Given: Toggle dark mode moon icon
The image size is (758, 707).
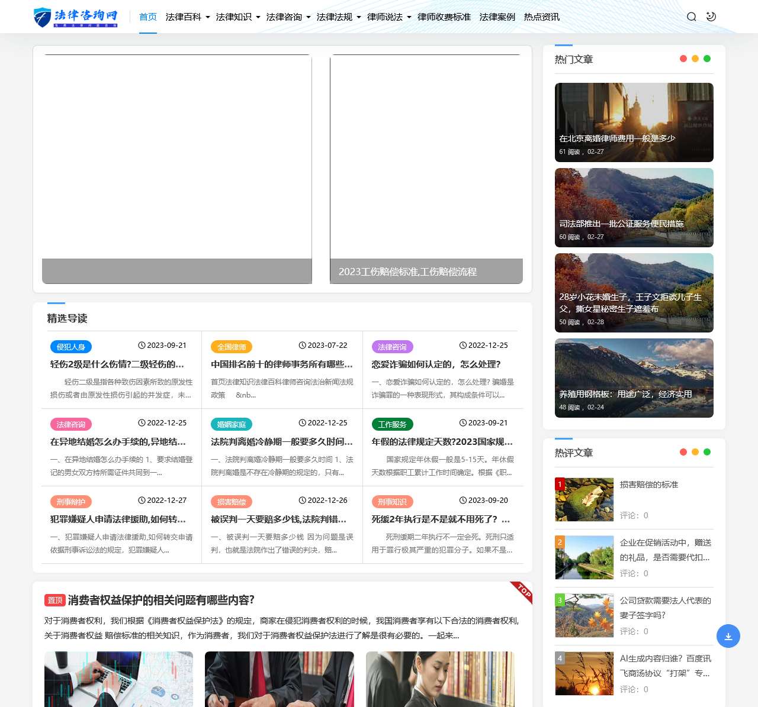Looking at the screenshot, I should tap(711, 17).
